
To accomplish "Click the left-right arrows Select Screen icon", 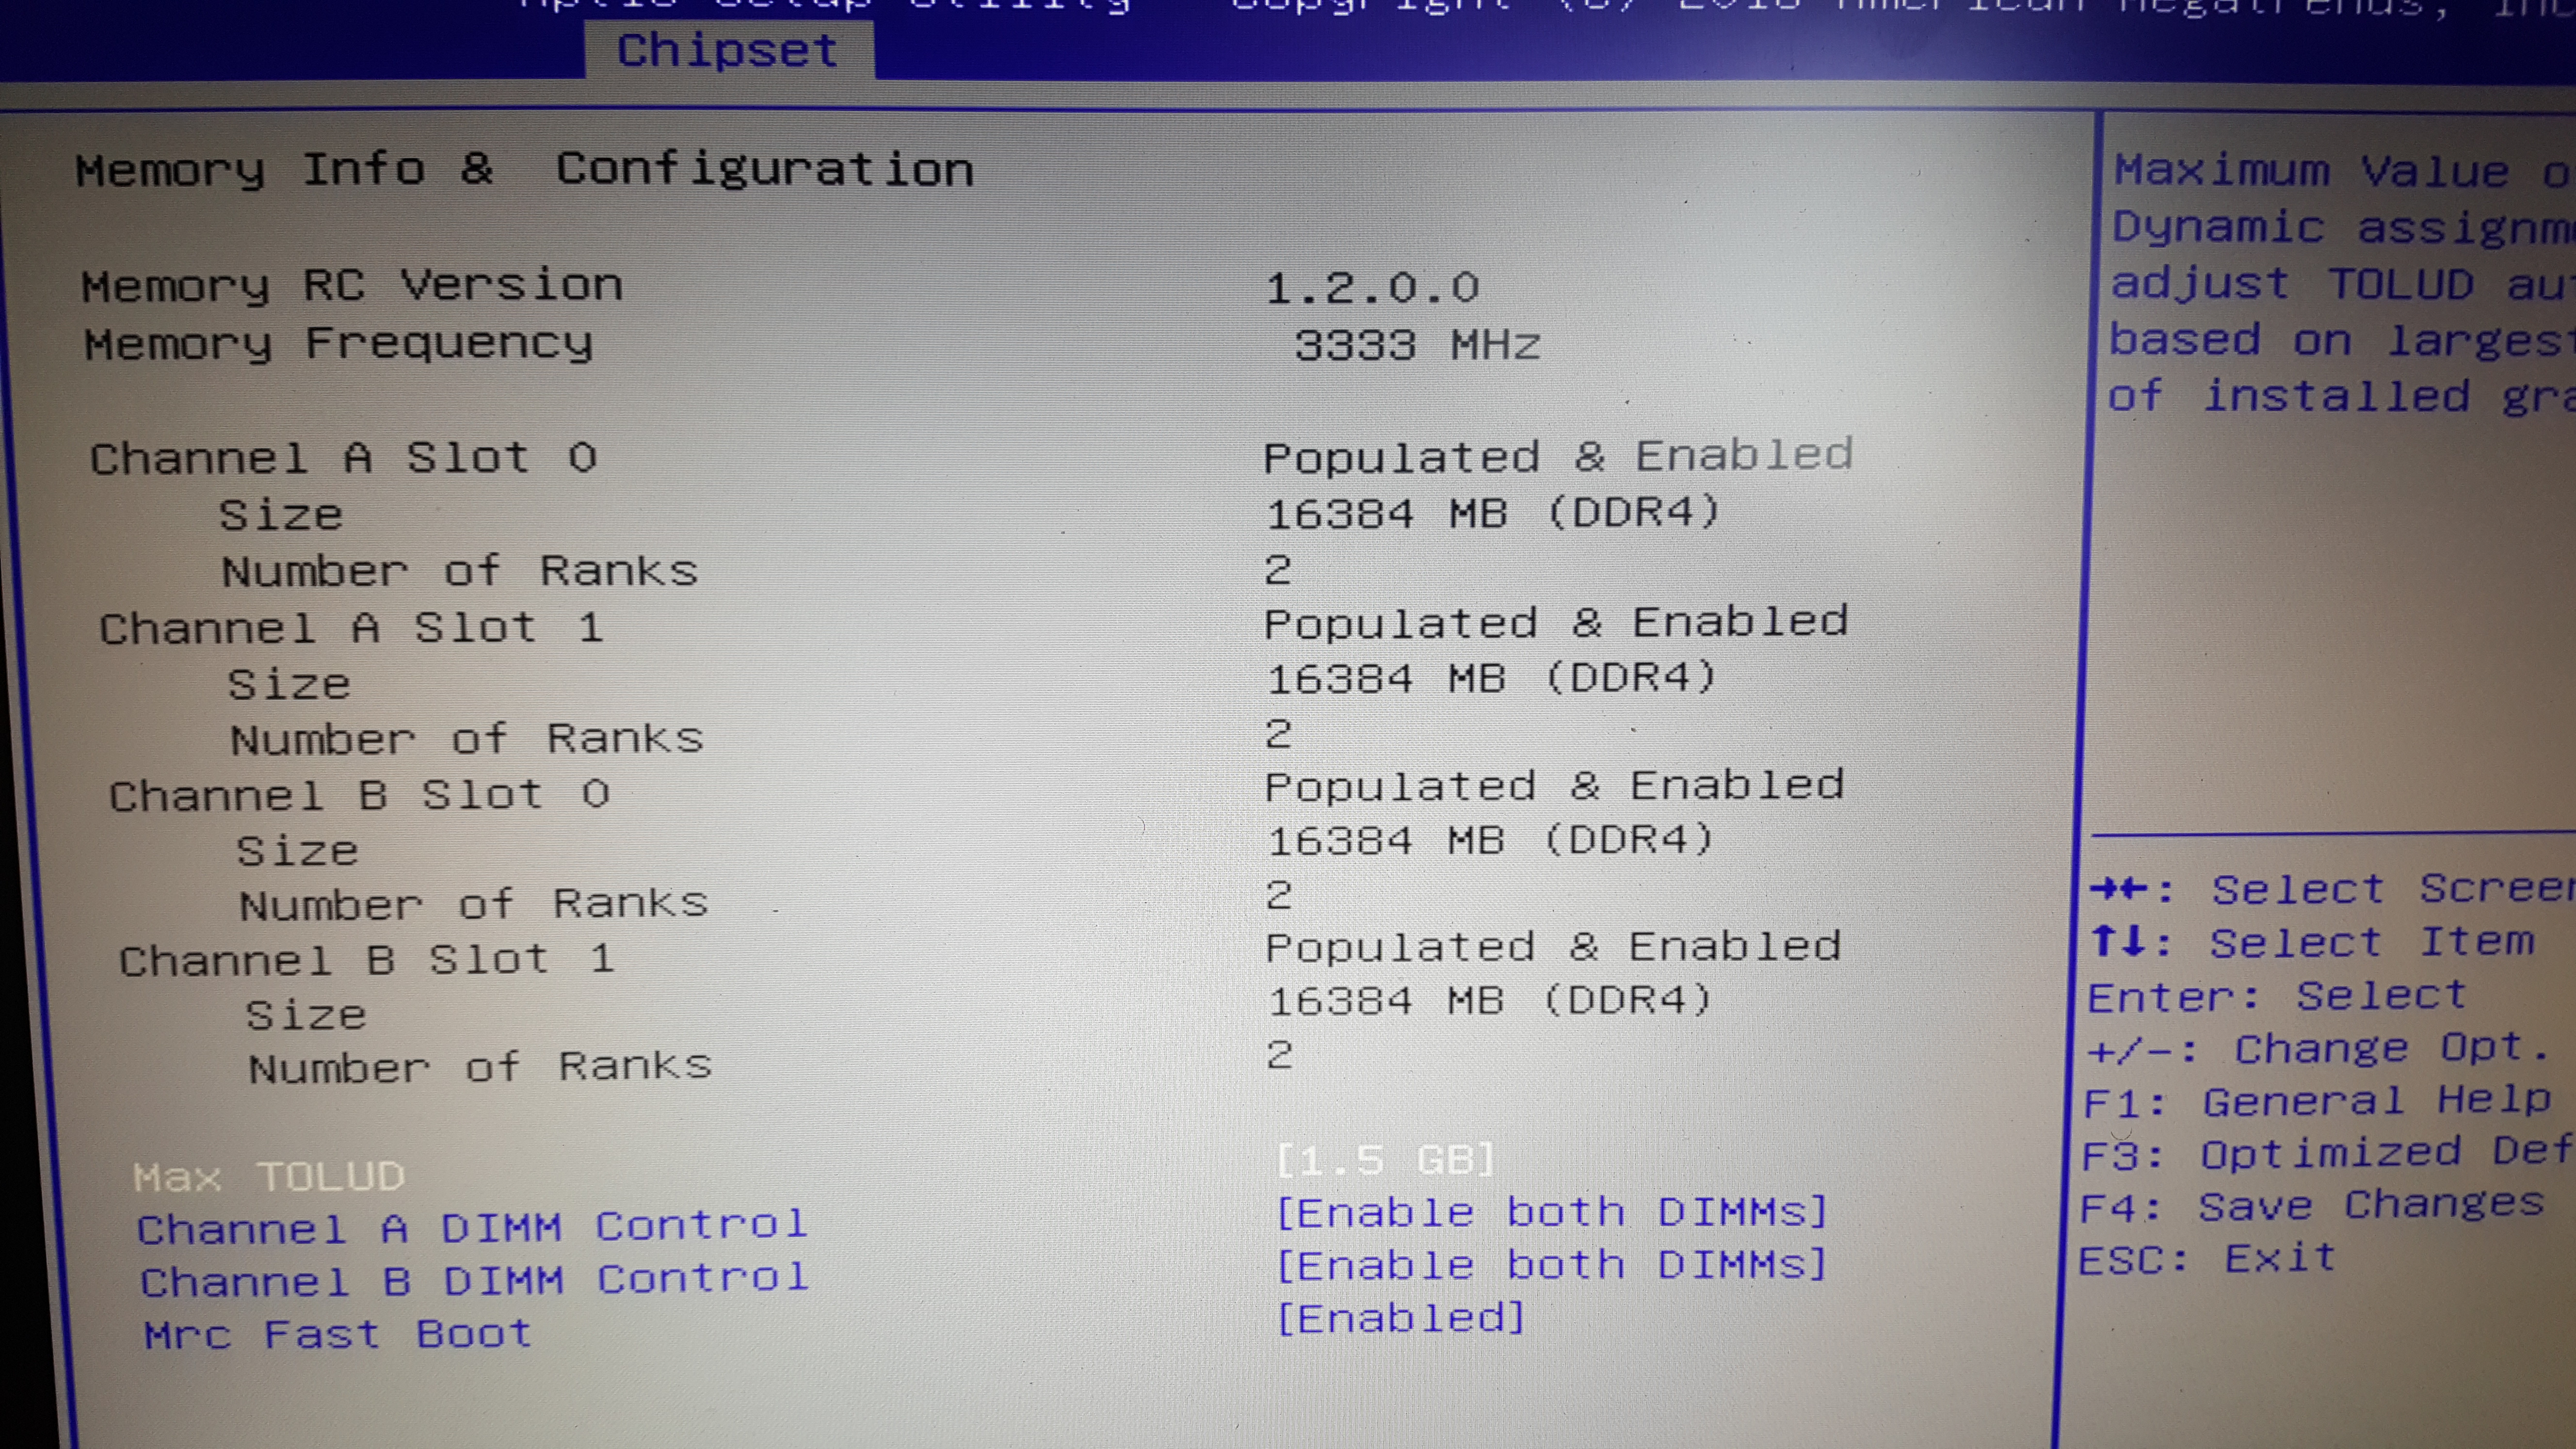I will (2118, 888).
